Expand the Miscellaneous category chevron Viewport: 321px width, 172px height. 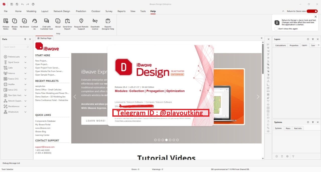(25, 106)
